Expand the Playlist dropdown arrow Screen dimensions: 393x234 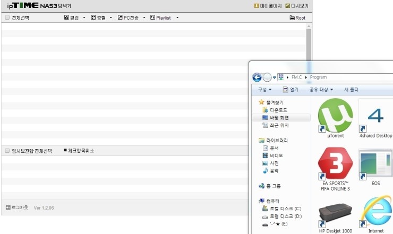tap(177, 18)
